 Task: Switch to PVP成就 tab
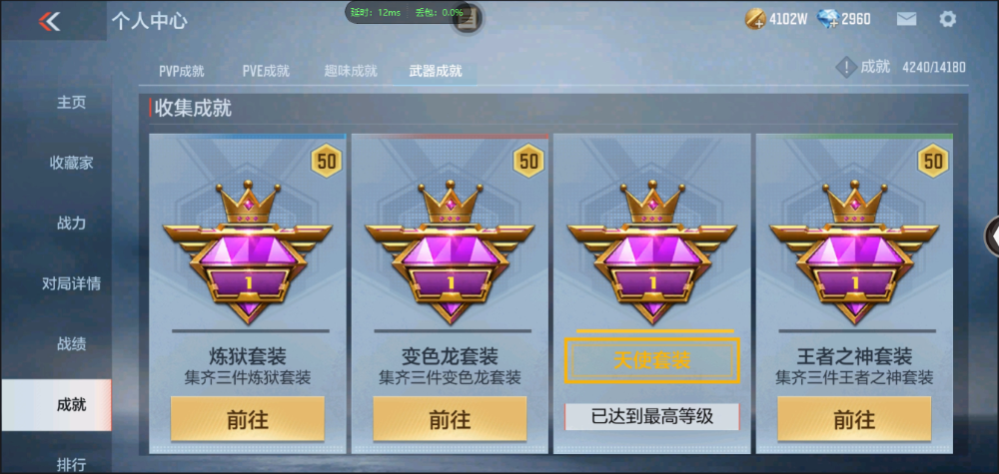tap(182, 71)
